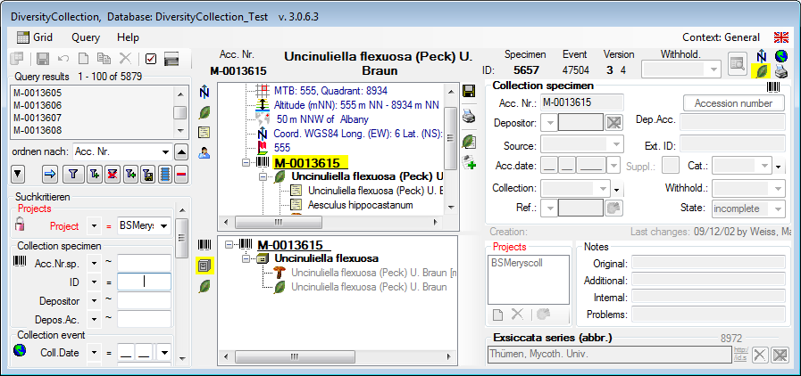Screen dimensions: 801x376
Task: Click the blue arrow next-result button
Action: pyautogui.click(x=50, y=175)
